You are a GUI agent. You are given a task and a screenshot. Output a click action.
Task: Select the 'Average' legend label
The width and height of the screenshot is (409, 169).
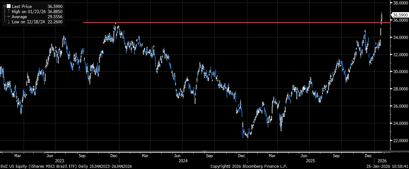(x=20, y=17)
